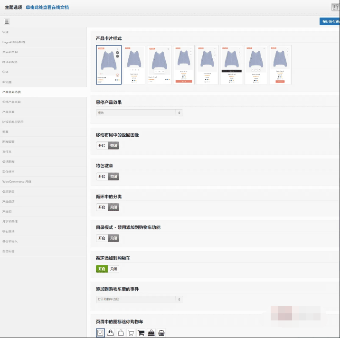This screenshot has width=340, height=338.
Task: Go to 分享和关注 sidebar section
Action: coord(43,221)
